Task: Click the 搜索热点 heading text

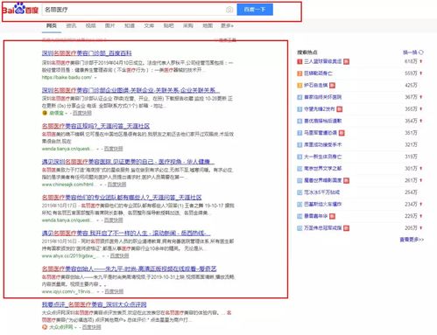Action: [x=307, y=52]
